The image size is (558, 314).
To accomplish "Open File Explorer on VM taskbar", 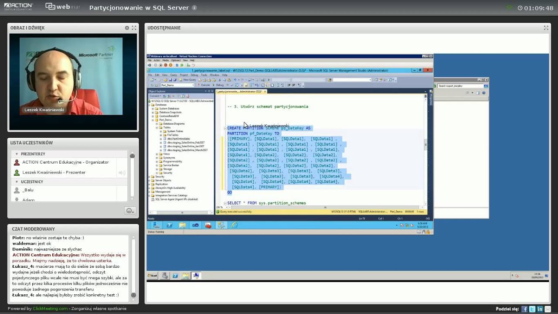I will point(182,225).
